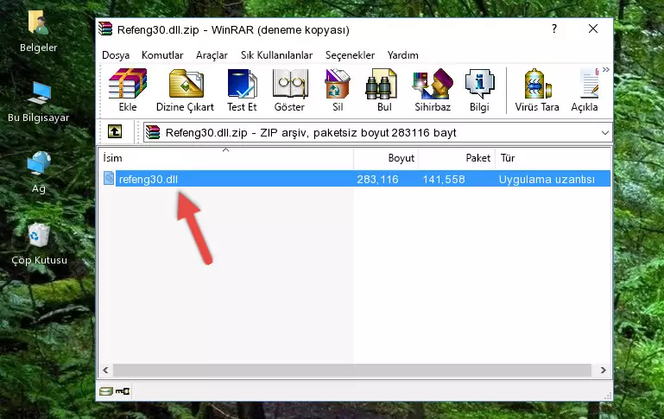
Task: Click the 141,558 packed size value
Action: (x=444, y=179)
